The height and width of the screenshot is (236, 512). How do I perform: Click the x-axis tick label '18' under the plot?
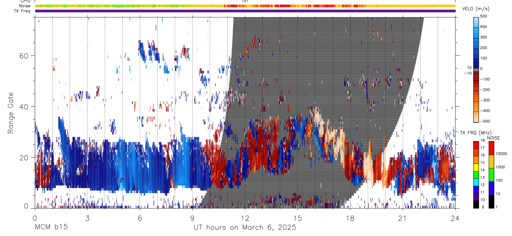[x=350, y=218]
